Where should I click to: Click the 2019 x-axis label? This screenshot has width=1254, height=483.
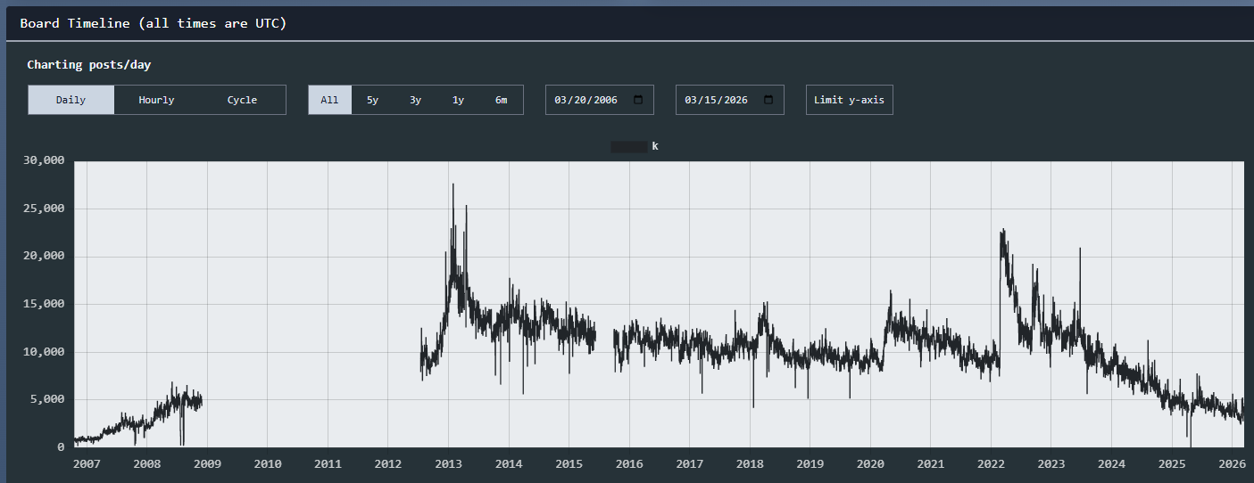(x=810, y=464)
